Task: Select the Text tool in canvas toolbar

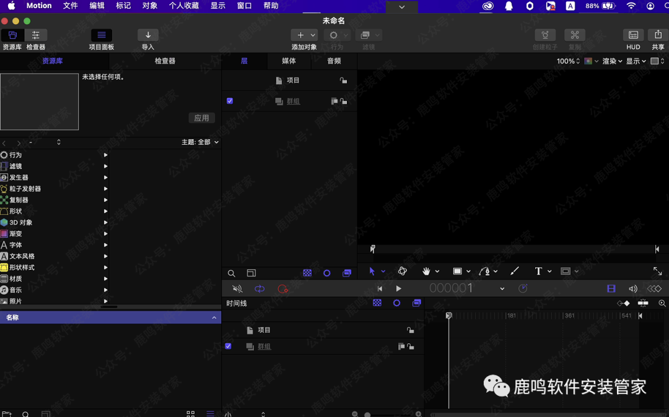Action: (x=538, y=272)
